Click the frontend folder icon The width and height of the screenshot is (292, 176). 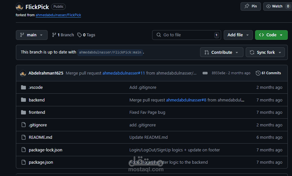pos(23,112)
